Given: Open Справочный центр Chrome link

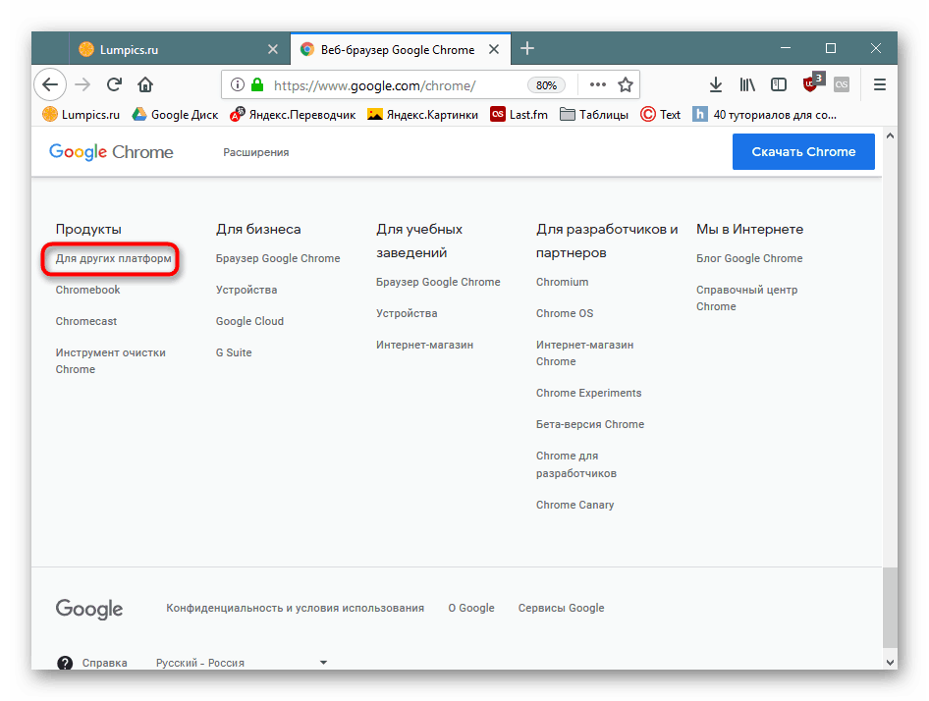Looking at the screenshot, I should tap(746, 298).
